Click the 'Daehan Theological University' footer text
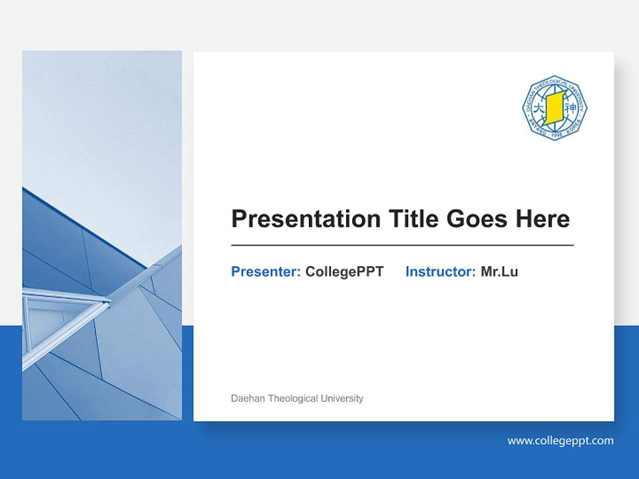639x479 pixels. (297, 399)
